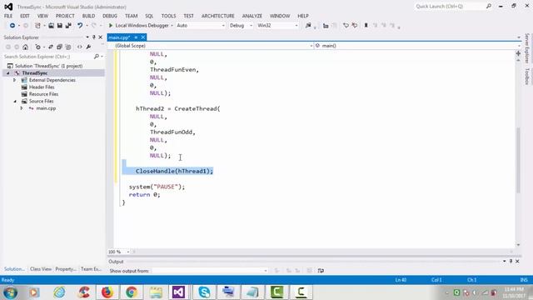Toggle pin on the main.cpp tab

pyautogui.click(x=136, y=37)
